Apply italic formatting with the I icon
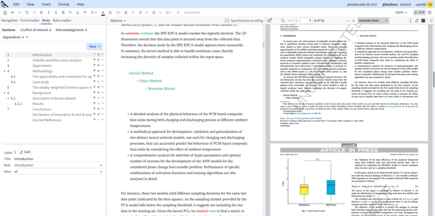 click(48, 13)
